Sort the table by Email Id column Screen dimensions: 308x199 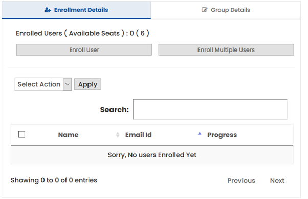pos(139,135)
